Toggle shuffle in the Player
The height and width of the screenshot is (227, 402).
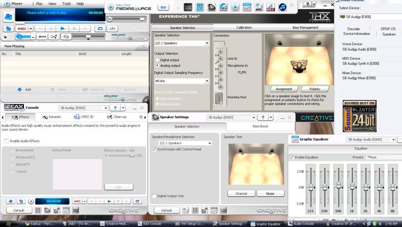(54, 37)
